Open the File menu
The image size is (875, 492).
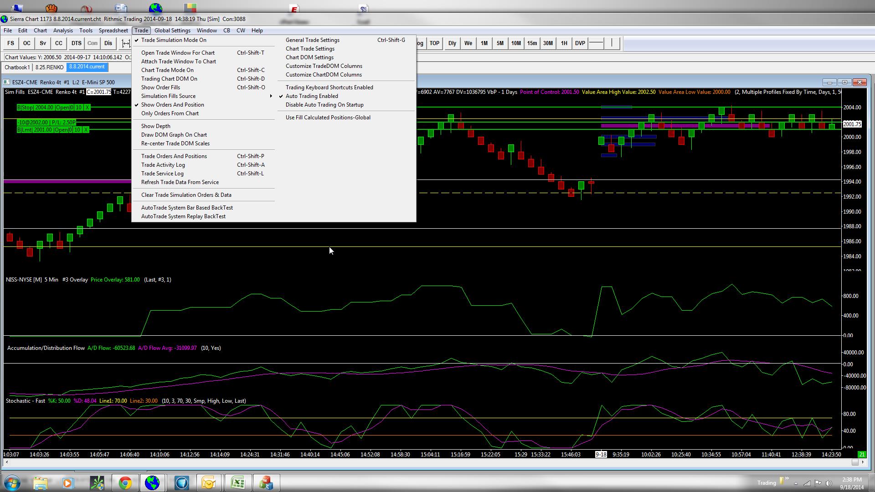coord(8,31)
